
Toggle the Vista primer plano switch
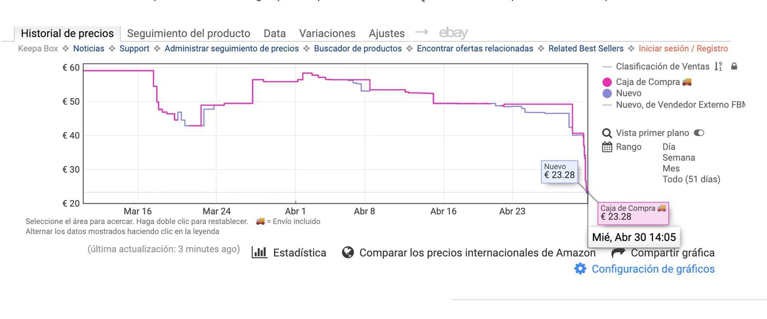[699, 133]
